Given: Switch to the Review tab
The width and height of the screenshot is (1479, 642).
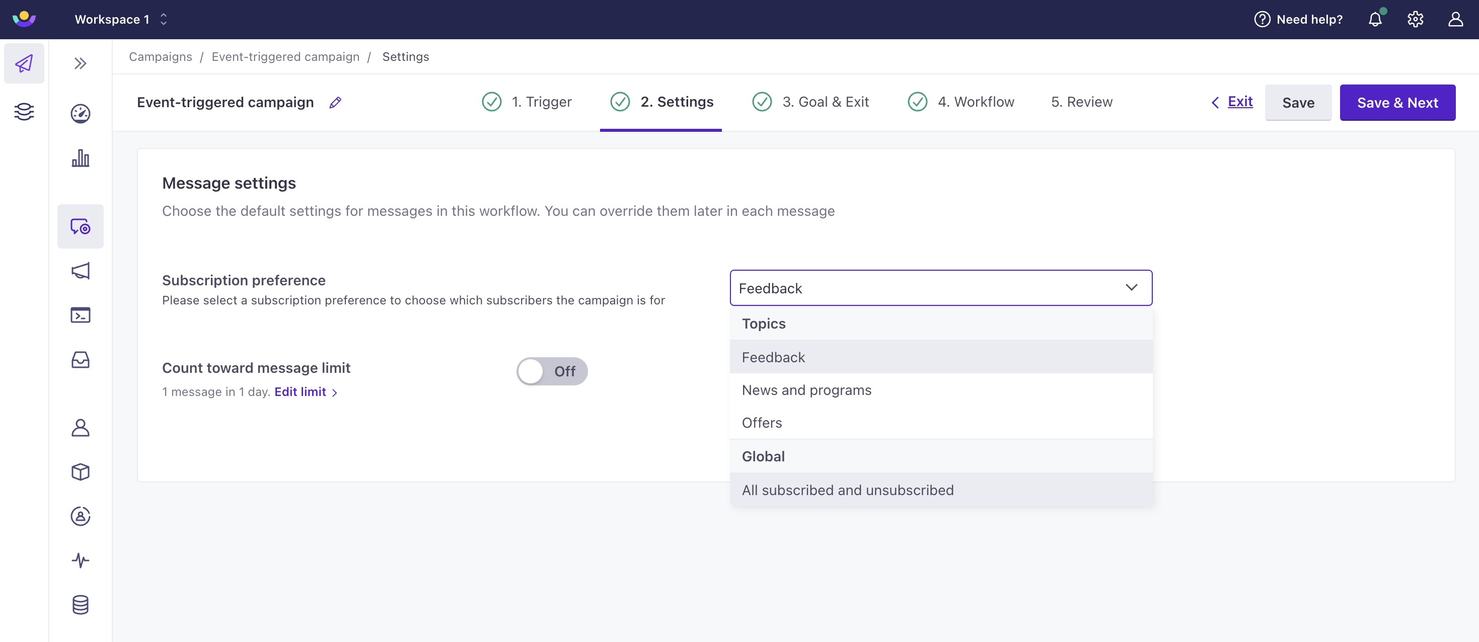Looking at the screenshot, I should 1082,101.
